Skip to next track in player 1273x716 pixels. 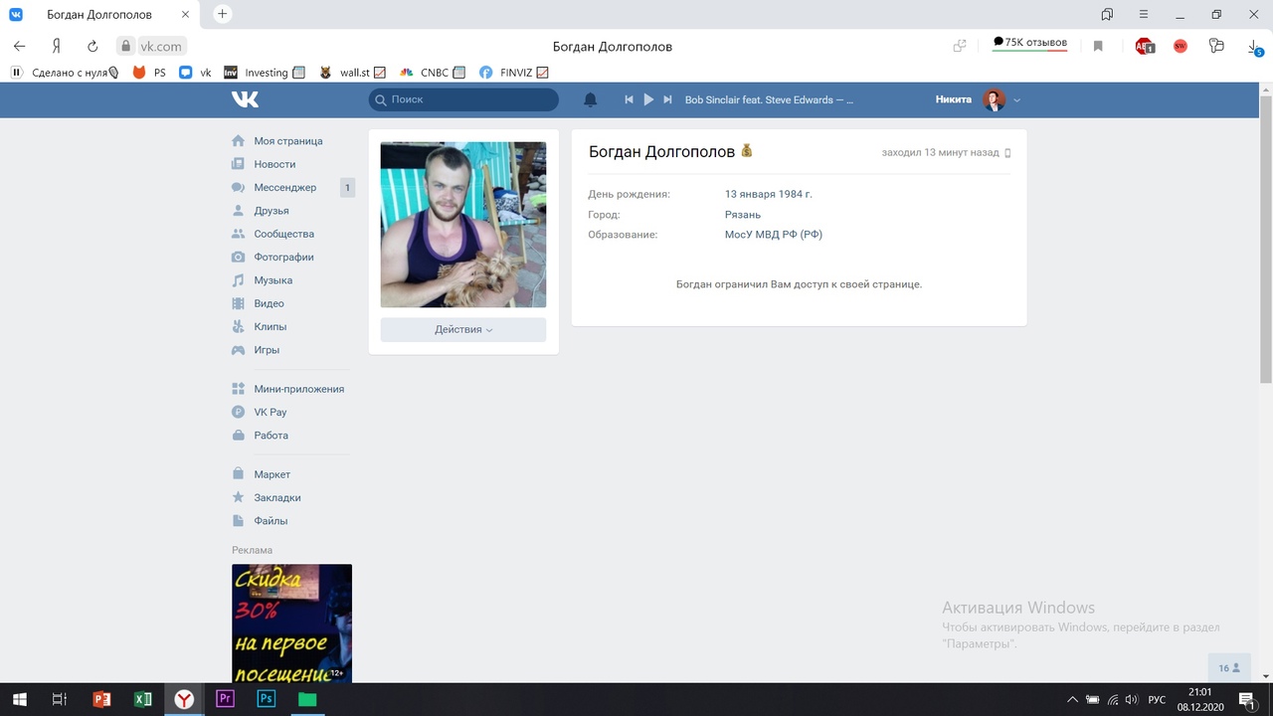(x=668, y=99)
